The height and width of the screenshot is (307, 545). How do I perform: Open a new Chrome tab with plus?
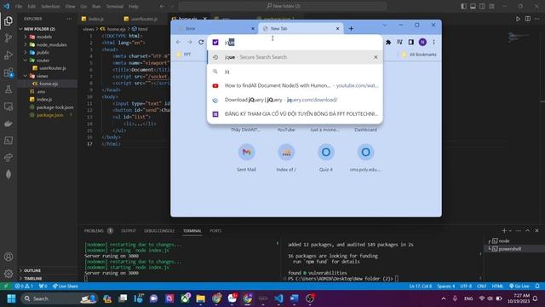[x=351, y=28]
